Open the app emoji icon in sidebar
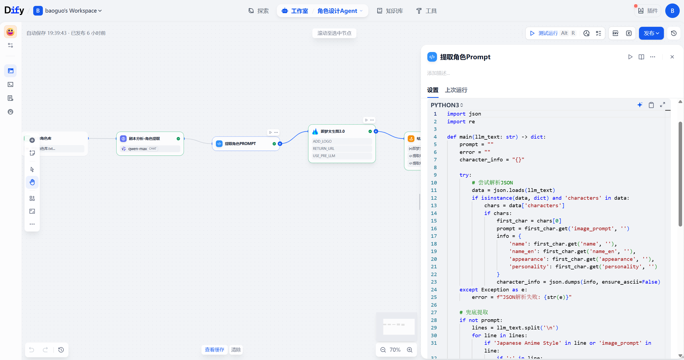This screenshot has height=360, width=684. (10, 32)
